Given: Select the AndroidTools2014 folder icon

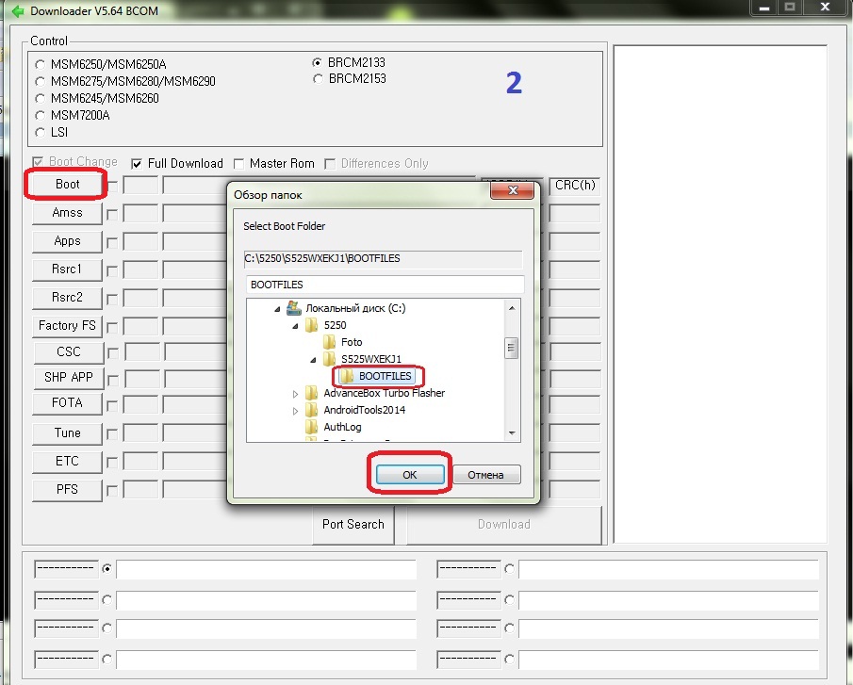Looking at the screenshot, I should pos(312,410).
